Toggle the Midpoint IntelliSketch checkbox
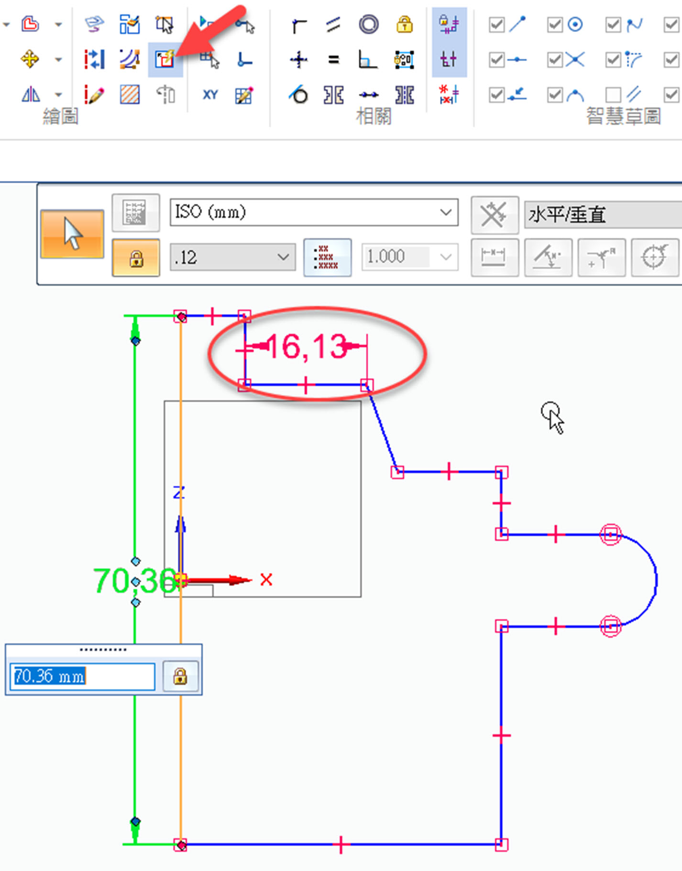The height and width of the screenshot is (871, 682). coord(497,60)
